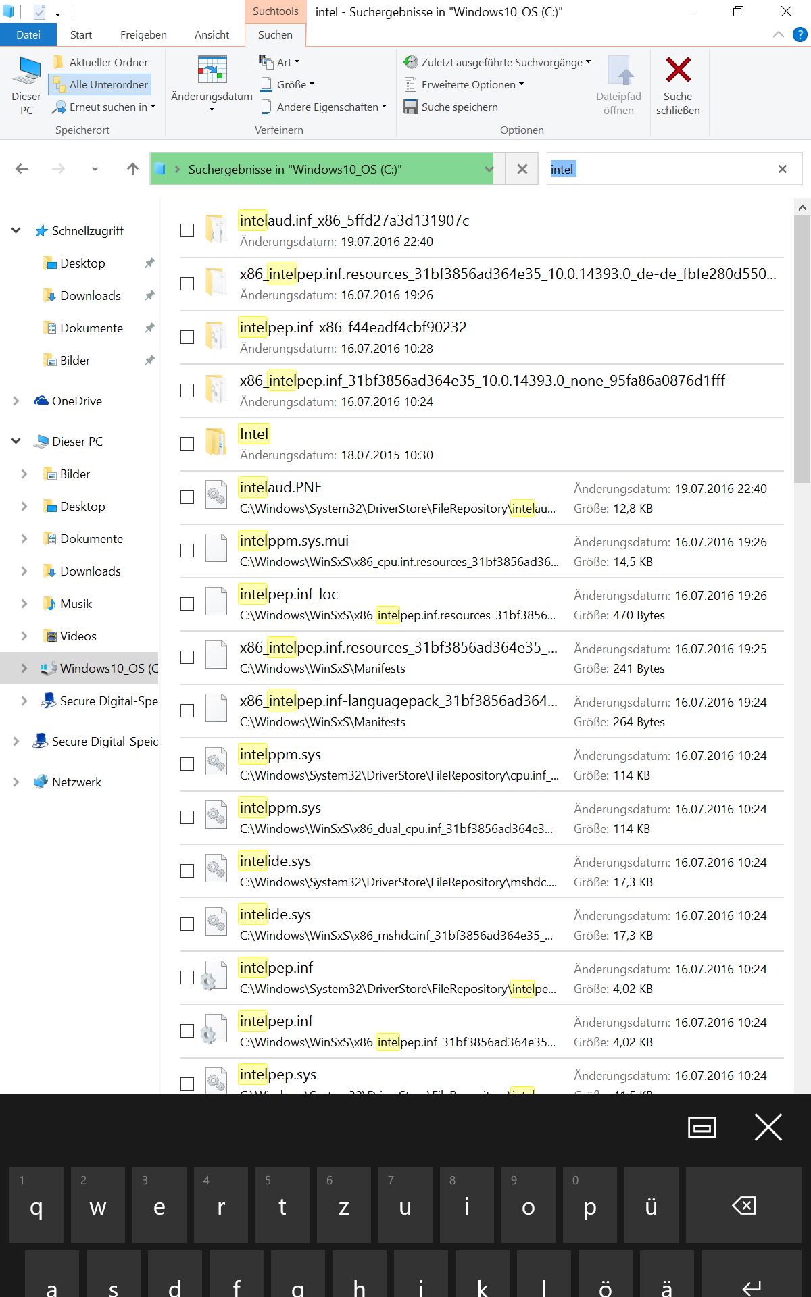Screen dimensions: 811x1297
Task: Open Erweiterte Optionen dropdown
Action: tap(464, 84)
